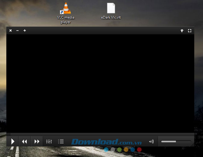
Task: Select the VLC media player desktop shortcut
Action: point(66,13)
